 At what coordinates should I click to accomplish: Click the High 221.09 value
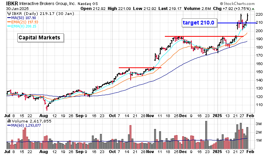tap(120, 8)
